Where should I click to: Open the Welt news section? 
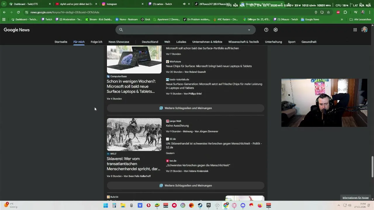pyautogui.click(x=167, y=42)
